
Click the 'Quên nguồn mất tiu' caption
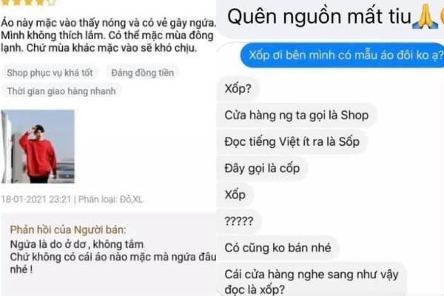point(319,17)
